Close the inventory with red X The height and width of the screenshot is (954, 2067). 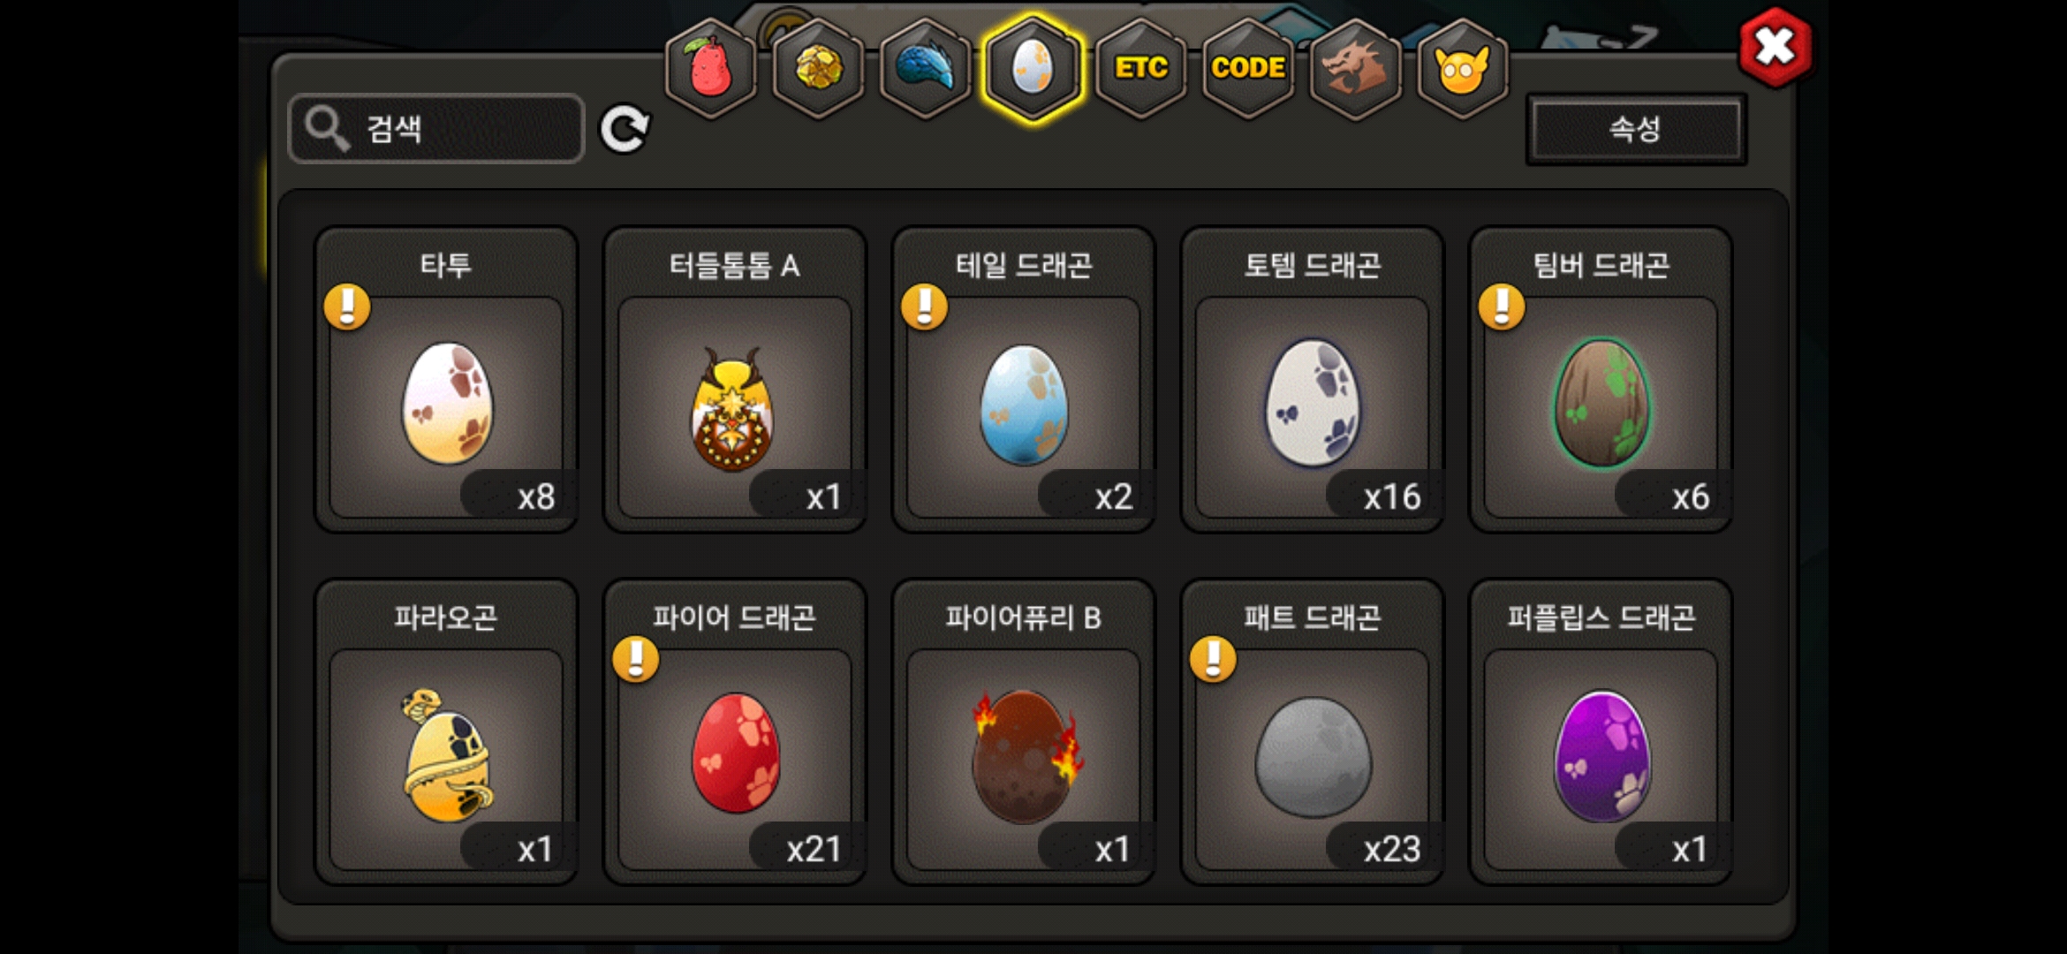pos(1775,47)
